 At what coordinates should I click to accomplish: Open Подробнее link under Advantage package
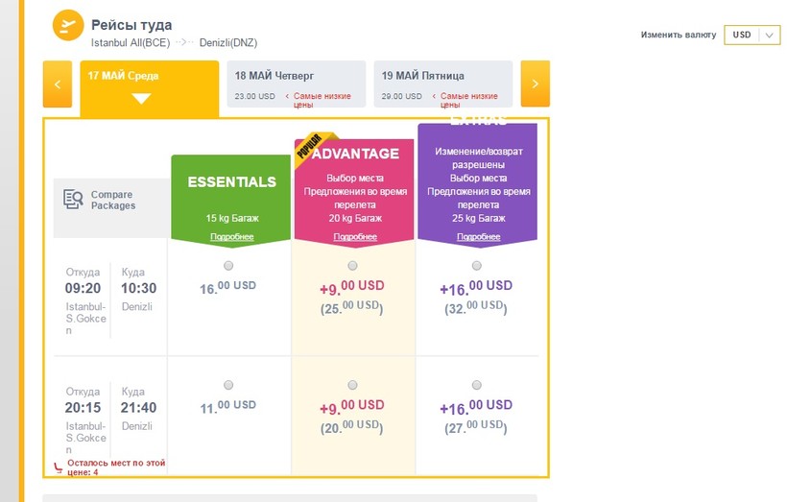point(355,236)
